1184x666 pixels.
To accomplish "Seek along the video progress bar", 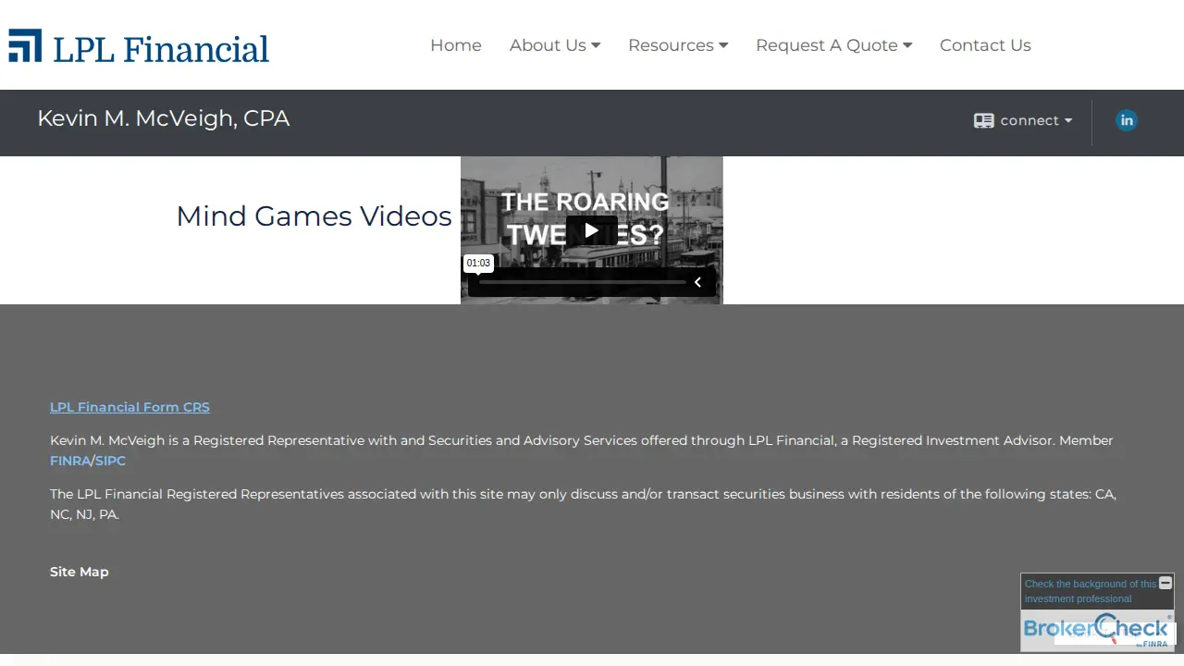I will point(583,282).
